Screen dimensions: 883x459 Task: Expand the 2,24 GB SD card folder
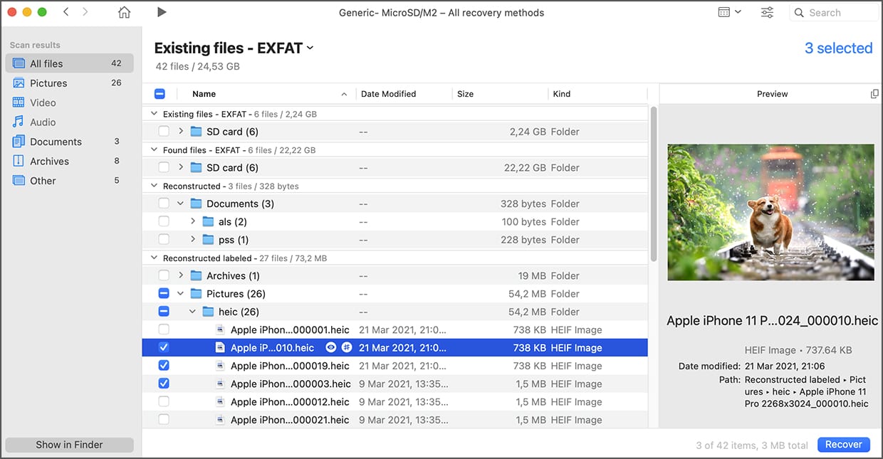tap(181, 132)
